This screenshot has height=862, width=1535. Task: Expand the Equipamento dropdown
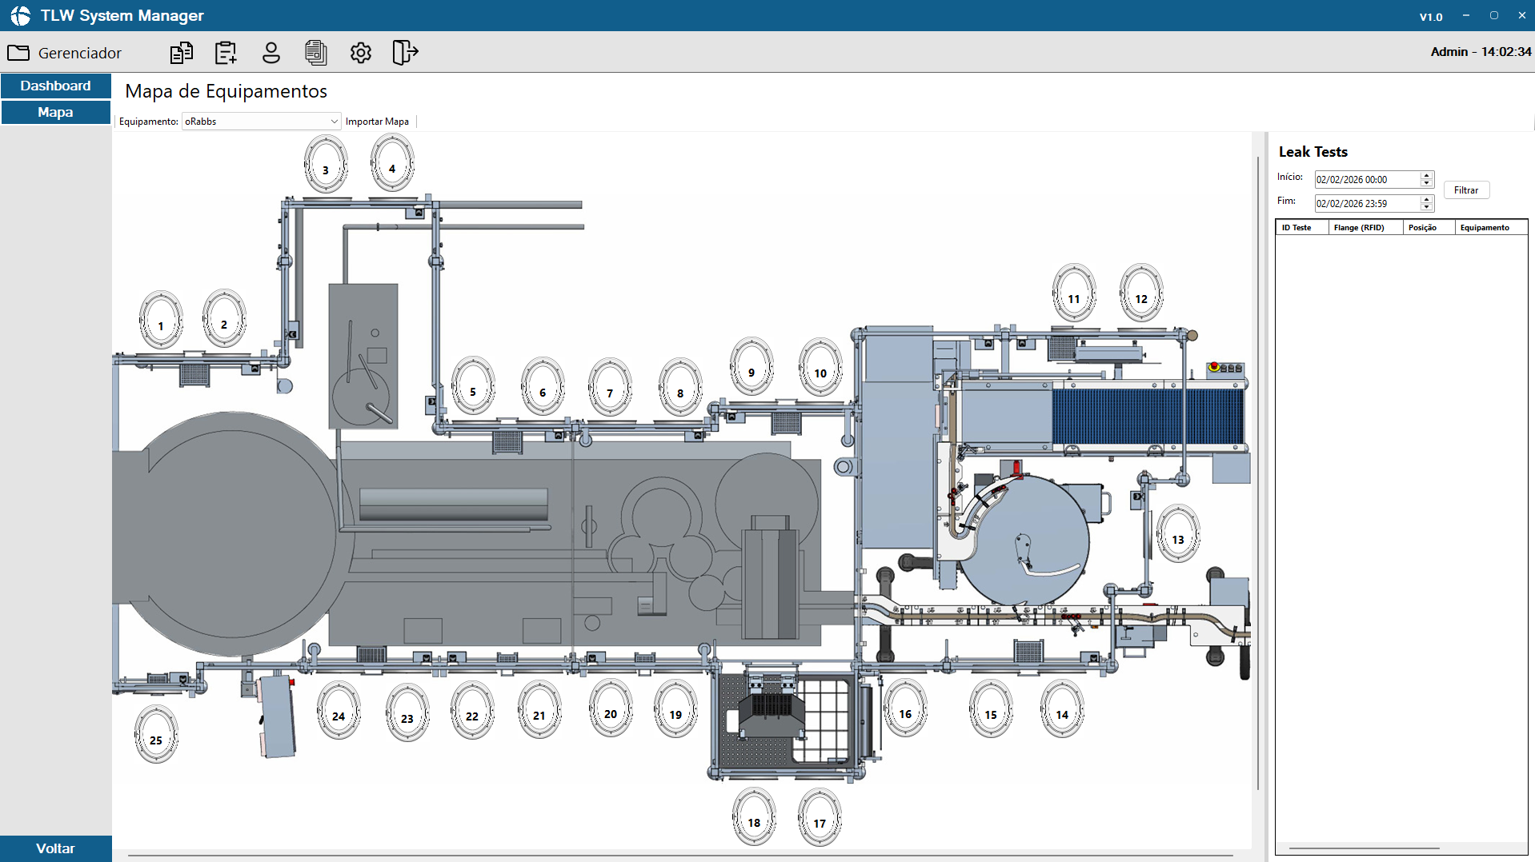point(334,122)
